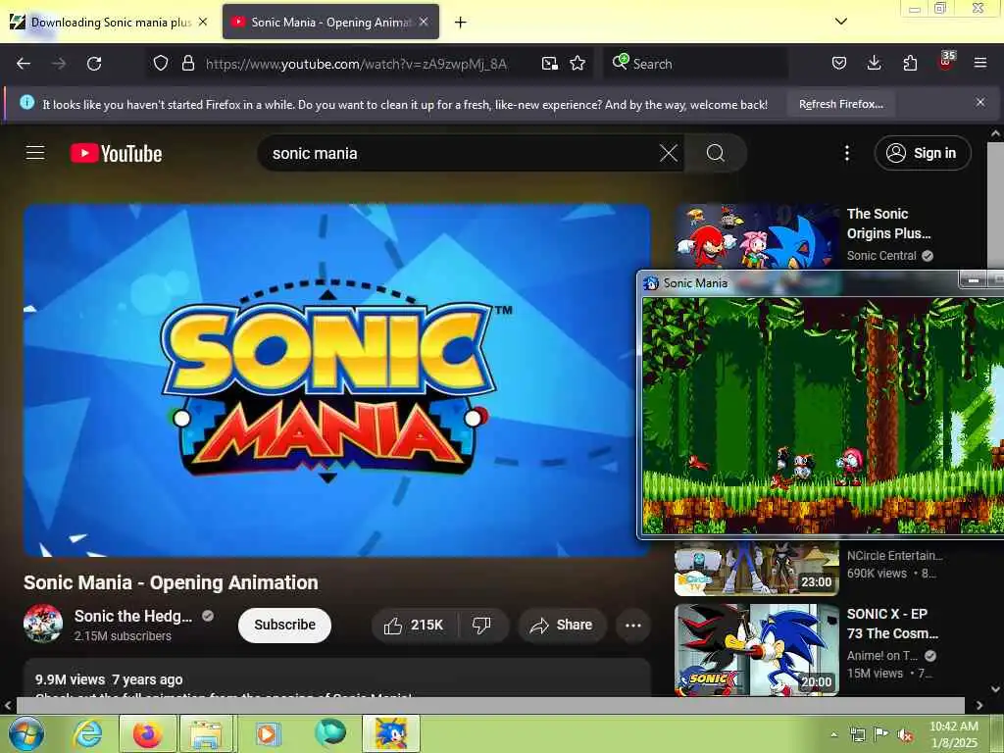Viewport: 1004px width, 753px height.
Task: Subscribe to the Sonic the Hedgehog channel
Action: pyautogui.click(x=285, y=625)
